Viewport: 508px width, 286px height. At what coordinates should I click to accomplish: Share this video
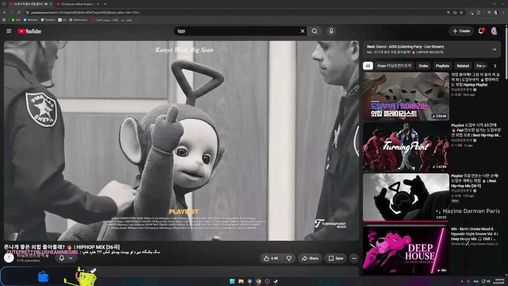pos(310,258)
